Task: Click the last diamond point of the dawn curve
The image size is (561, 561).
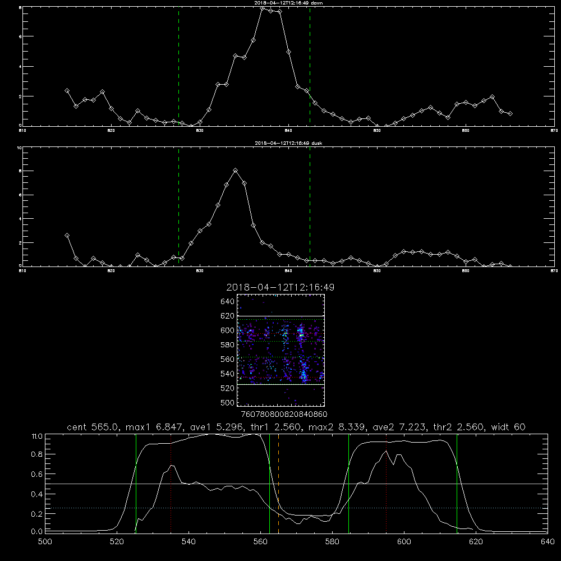Action: (x=510, y=114)
